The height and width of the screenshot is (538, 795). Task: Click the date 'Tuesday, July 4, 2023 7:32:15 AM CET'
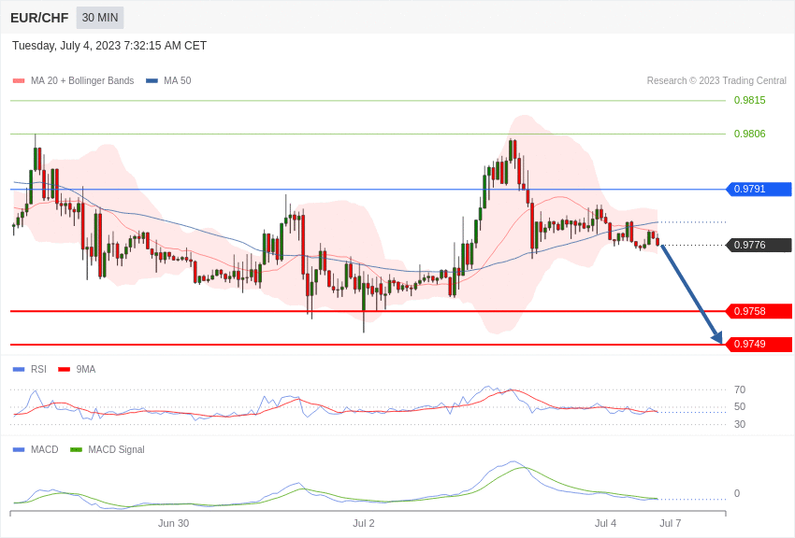coord(109,46)
